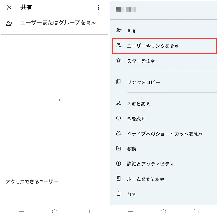218x218 pixels.
Task: Open 詳細とアクティビティ info entry
Action: (x=150, y=164)
